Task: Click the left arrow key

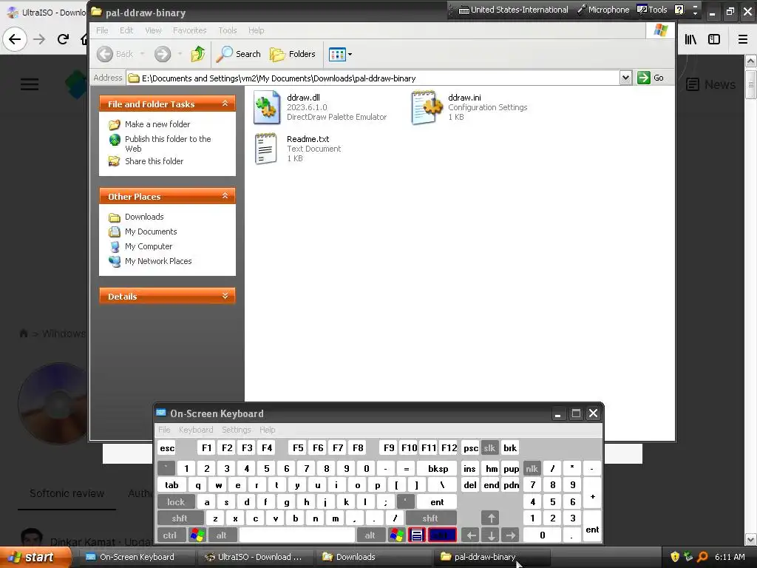Action: click(x=471, y=535)
